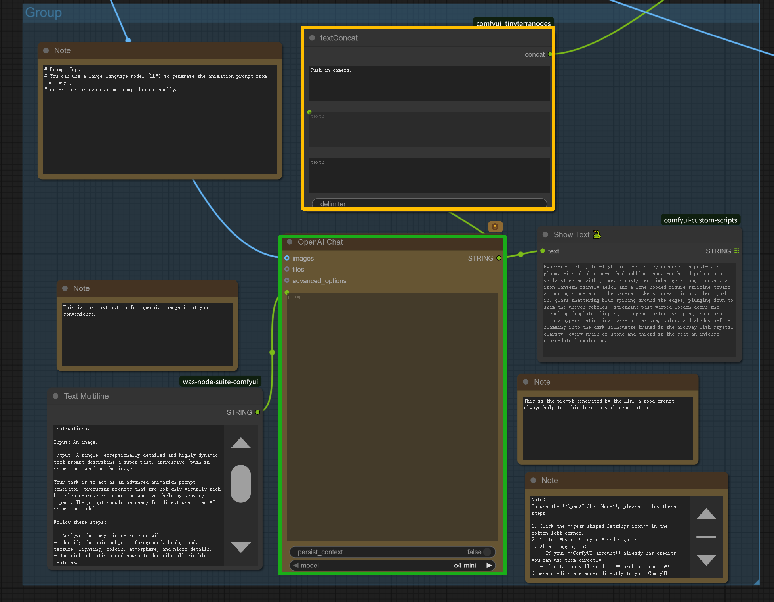Collapse the OpenAI Chat steps Note node dot
This screenshot has width=774, height=602.
(x=534, y=481)
